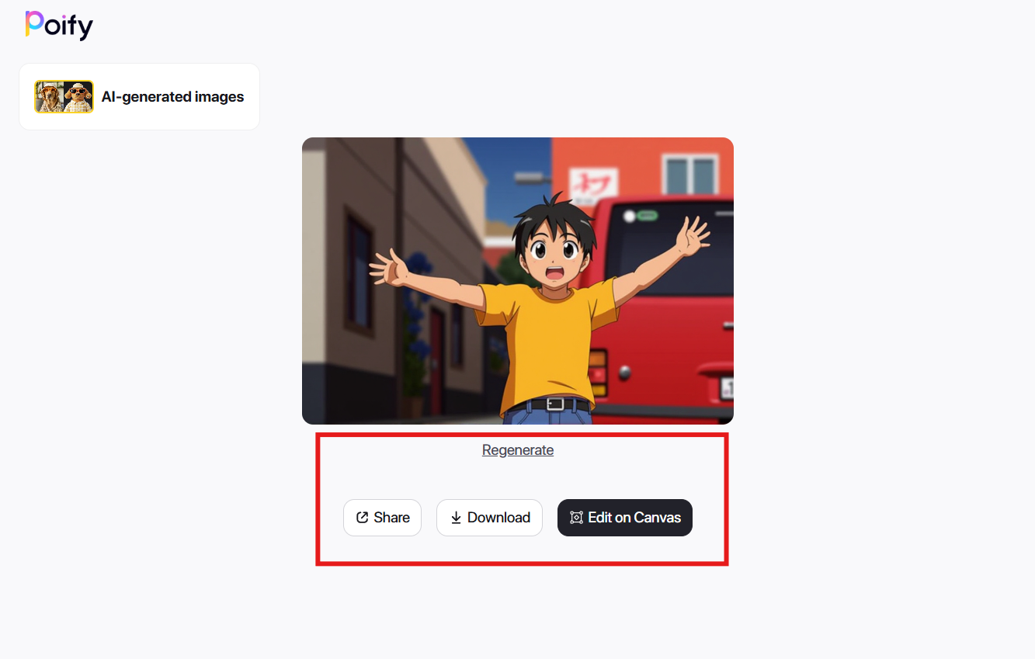Click the Share button
Screen dimensions: 1035x659
(x=382, y=517)
